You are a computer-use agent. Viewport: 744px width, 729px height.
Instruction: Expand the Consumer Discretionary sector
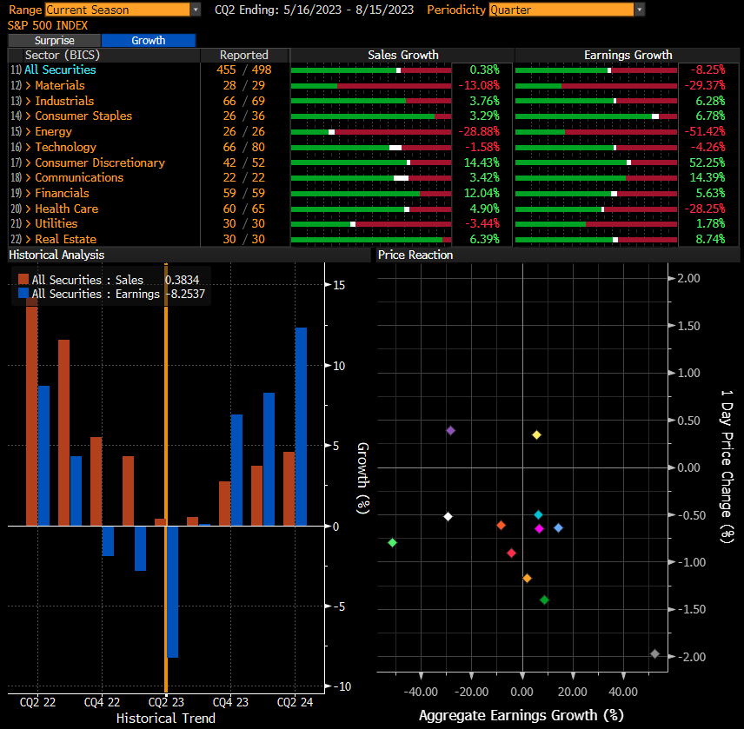point(94,162)
